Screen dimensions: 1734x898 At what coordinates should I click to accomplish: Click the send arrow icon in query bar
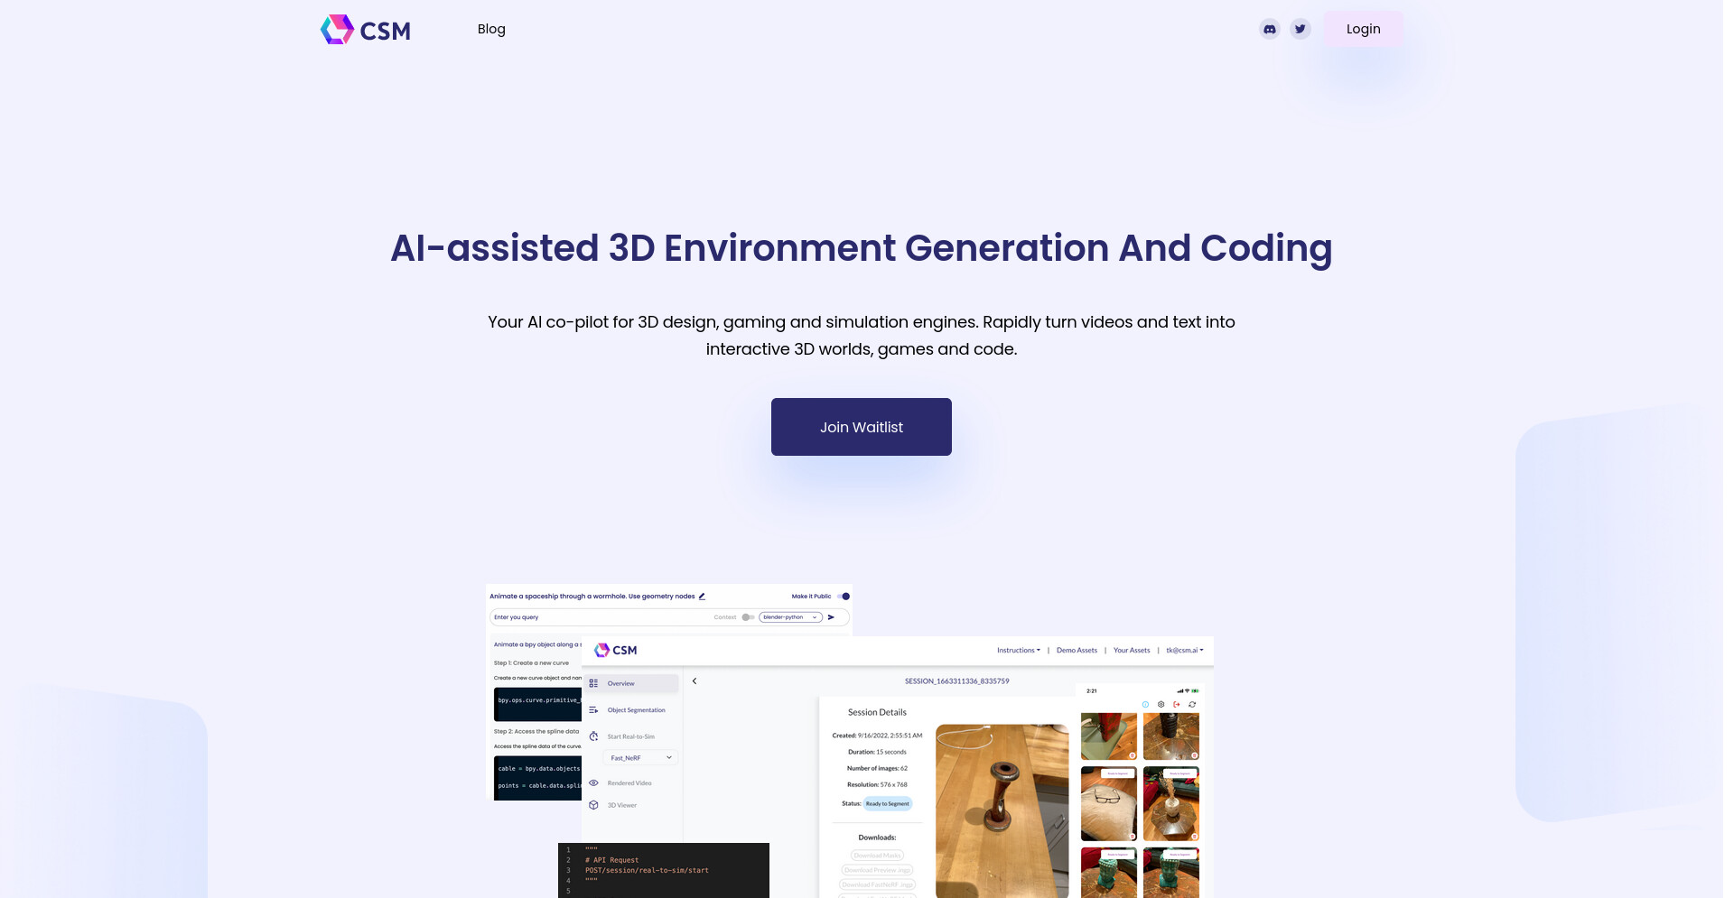[x=831, y=617]
